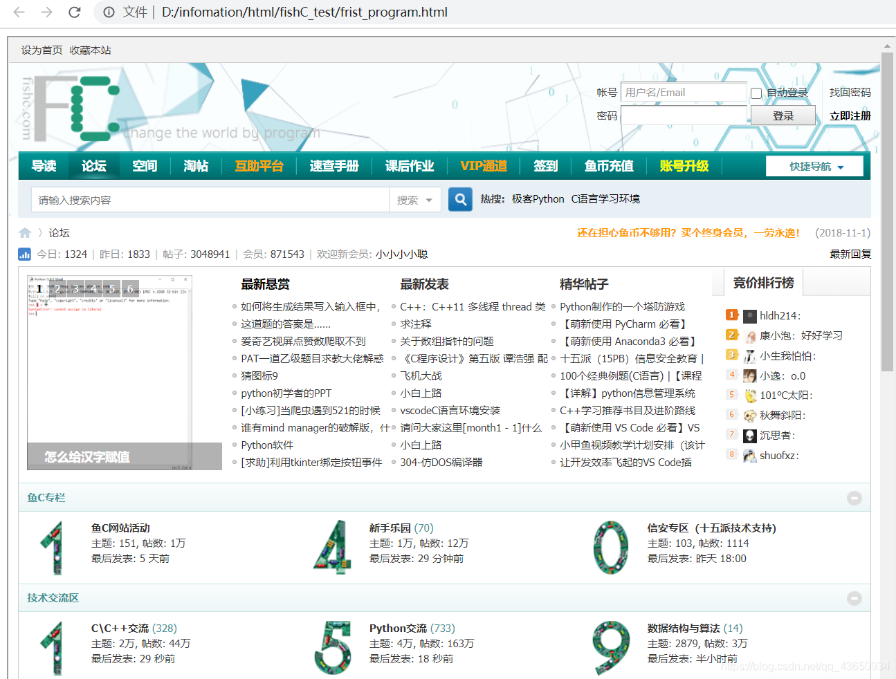Open the 立即注册 link
The image size is (896, 679).
[x=850, y=115]
